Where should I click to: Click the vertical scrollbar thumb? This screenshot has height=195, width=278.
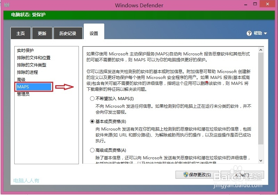click(261, 98)
